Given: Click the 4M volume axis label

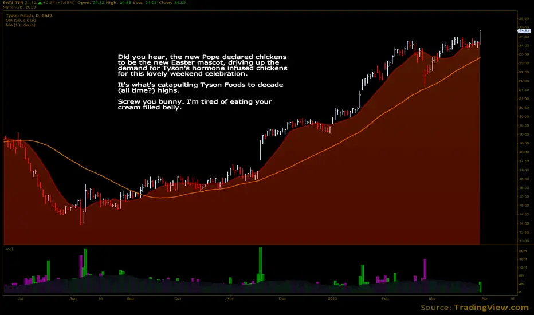Looking at the screenshot, I should click(522, 283).
